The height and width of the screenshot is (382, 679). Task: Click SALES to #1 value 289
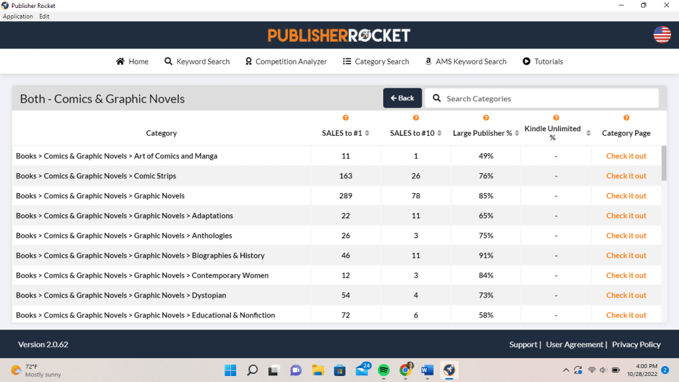coord(345,196)
